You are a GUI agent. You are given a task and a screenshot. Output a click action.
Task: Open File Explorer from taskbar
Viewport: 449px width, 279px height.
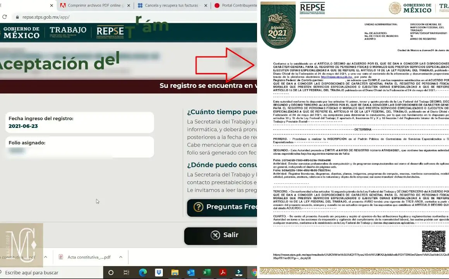[x=175, y=272]
